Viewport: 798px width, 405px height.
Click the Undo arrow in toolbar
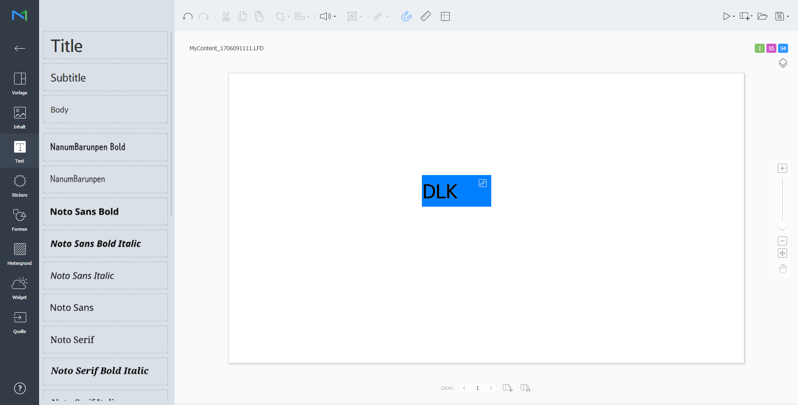[187, 16]
